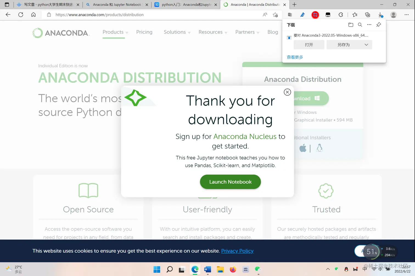Click the browser back arrow
This screenshot has height=276, width=415.
[x=8, y=15]
